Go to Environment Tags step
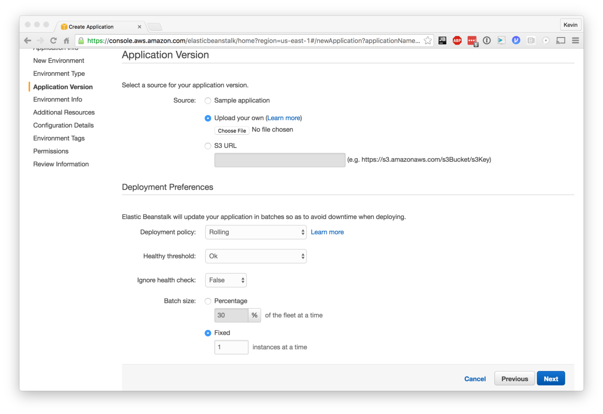This screenshot has width=603, height=414. pyautogui.click(x=59, y=138)
